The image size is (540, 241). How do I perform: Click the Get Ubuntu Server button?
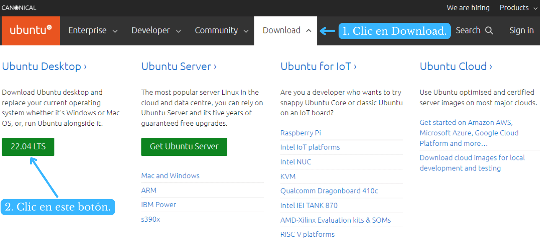(184, 147)
